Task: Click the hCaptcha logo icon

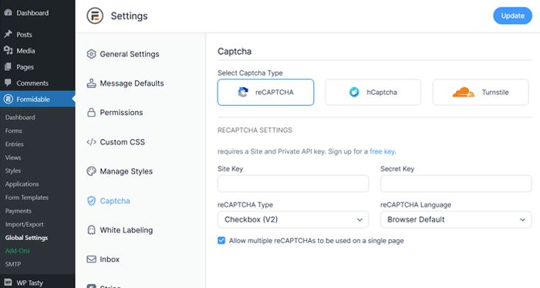Action: point(354,92)
